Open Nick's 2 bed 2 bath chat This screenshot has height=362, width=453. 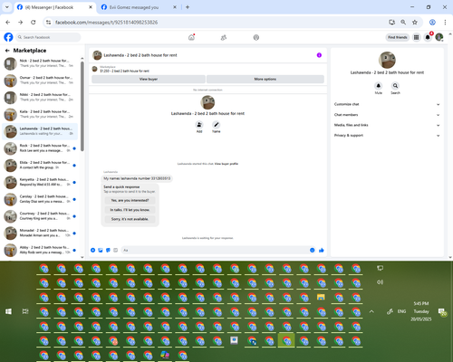tap(40, 63)
